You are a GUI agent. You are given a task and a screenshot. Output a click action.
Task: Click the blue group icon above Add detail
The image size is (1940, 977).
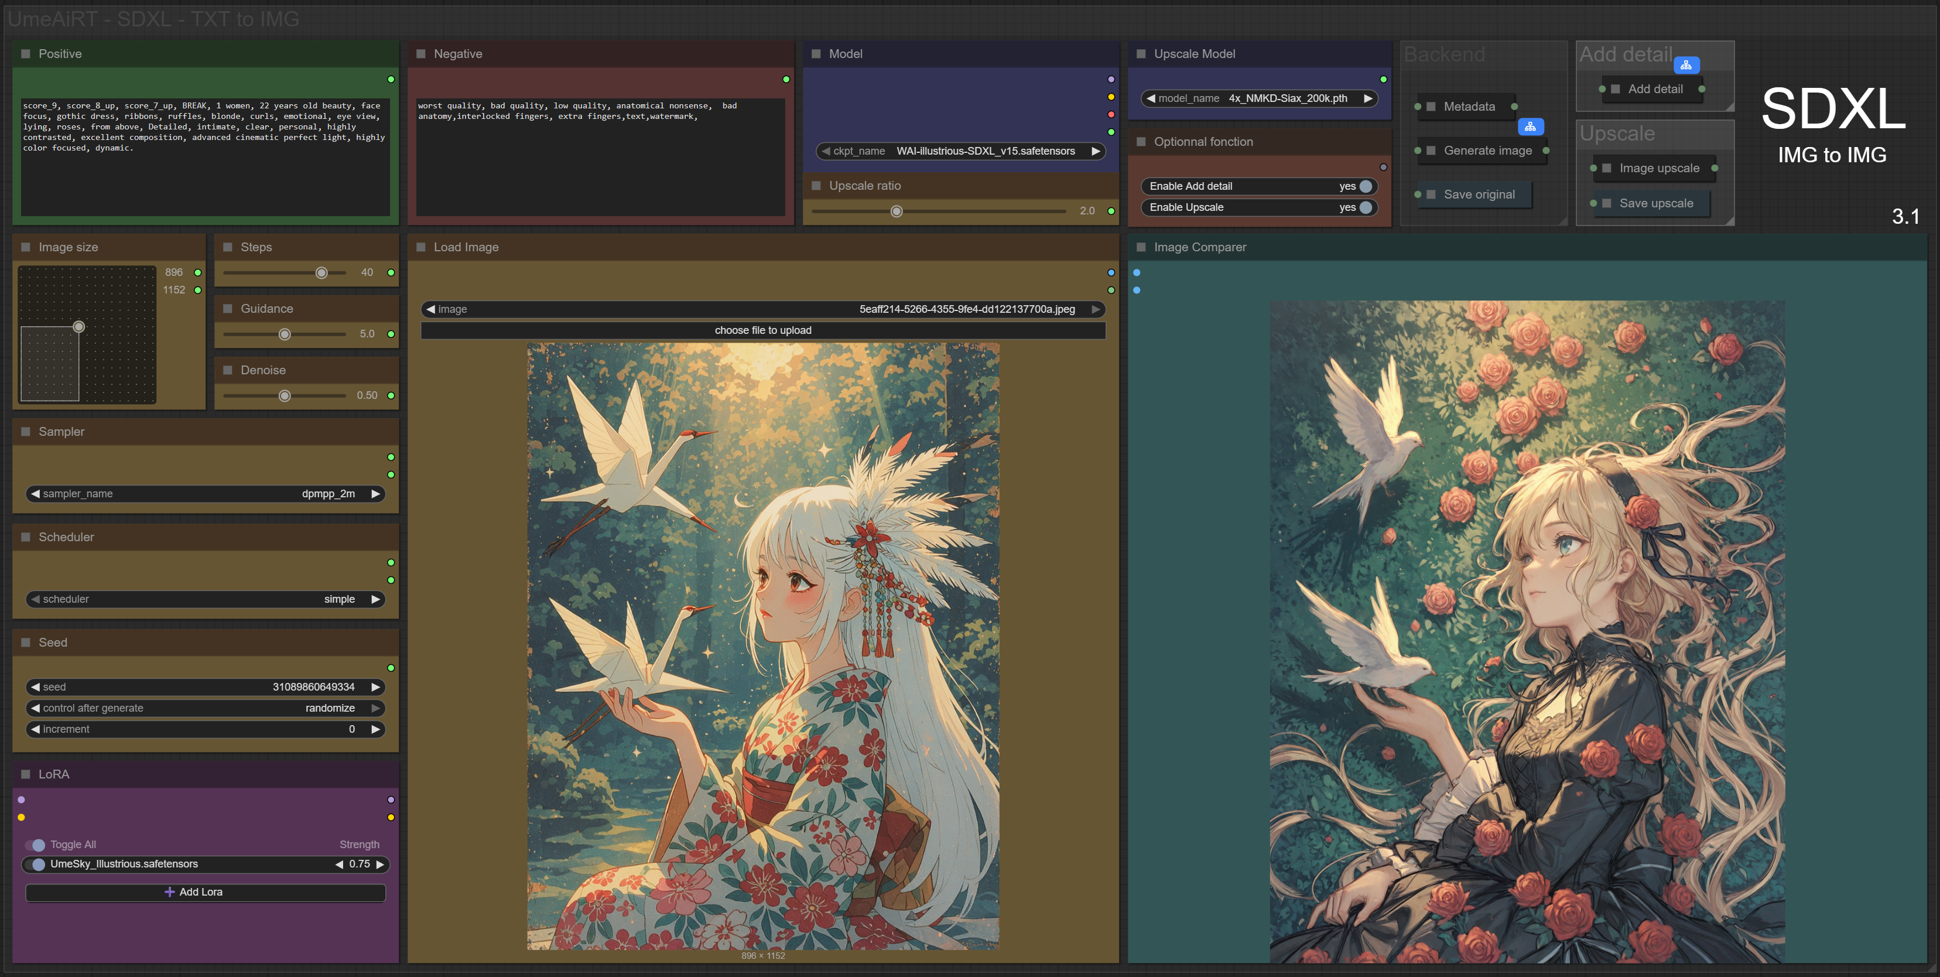coord(1685,66)
